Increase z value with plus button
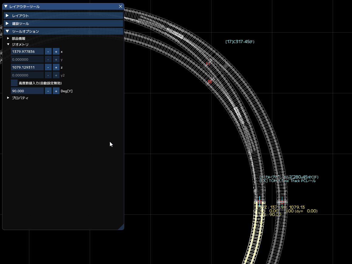Image resolution: width=352 pixels, height=264 pixels. (x=56, y=67)
